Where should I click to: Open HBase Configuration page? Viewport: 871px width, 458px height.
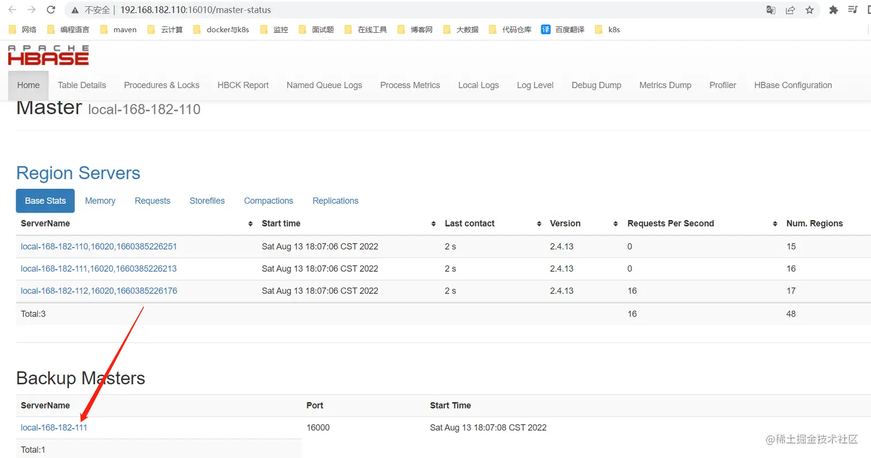pyautogui.click(x=793, y=85)
